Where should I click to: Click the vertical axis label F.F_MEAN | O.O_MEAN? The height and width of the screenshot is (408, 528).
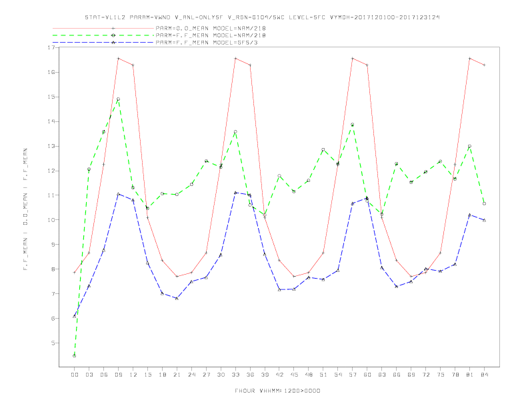pos(25,209)
